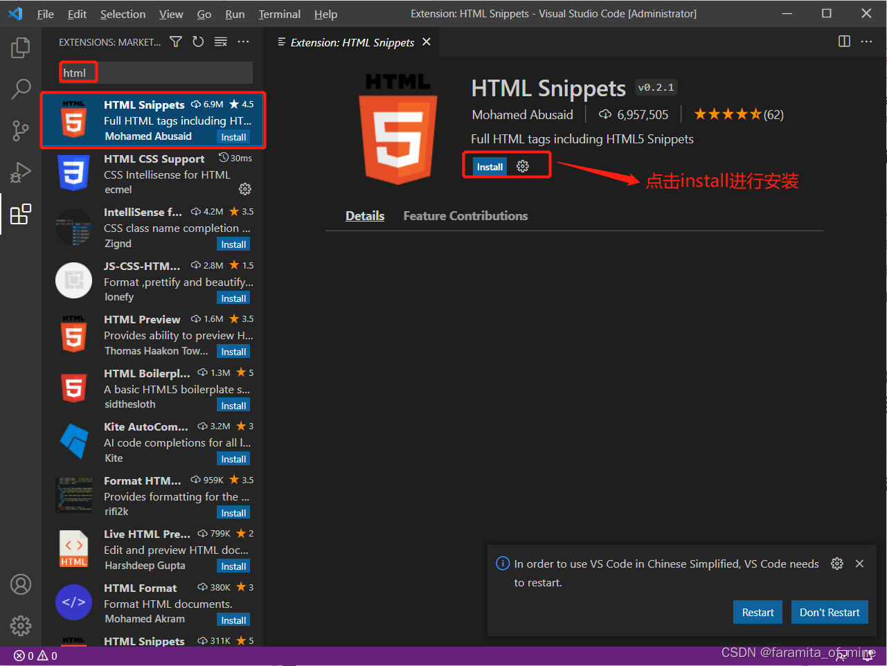Click publisher name Mohamed Abusaid in details
The image size is (887, 666).
pos(523,114)
